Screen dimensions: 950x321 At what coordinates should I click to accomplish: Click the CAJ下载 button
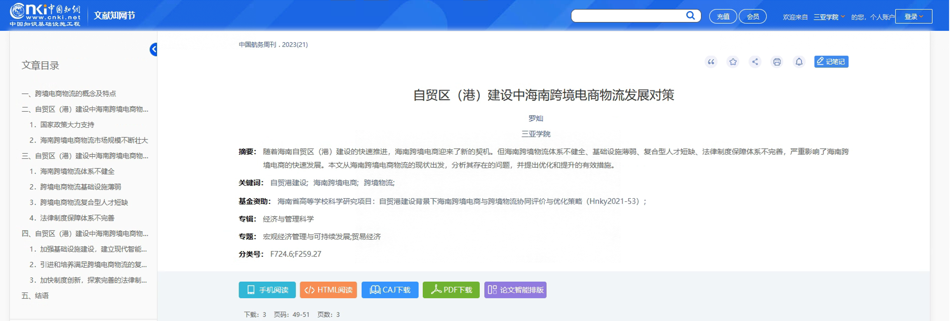(x=390, y=290)
